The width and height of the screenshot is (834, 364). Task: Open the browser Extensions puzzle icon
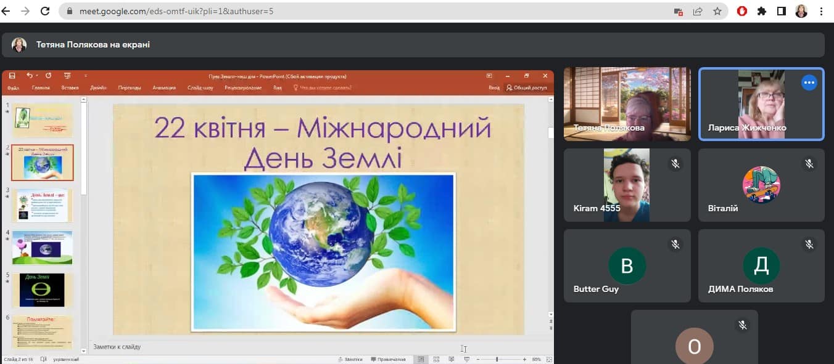762,11
